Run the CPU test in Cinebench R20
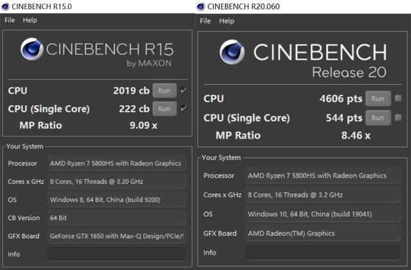Screen dimensions: 411x270 (x=378, y=99)
